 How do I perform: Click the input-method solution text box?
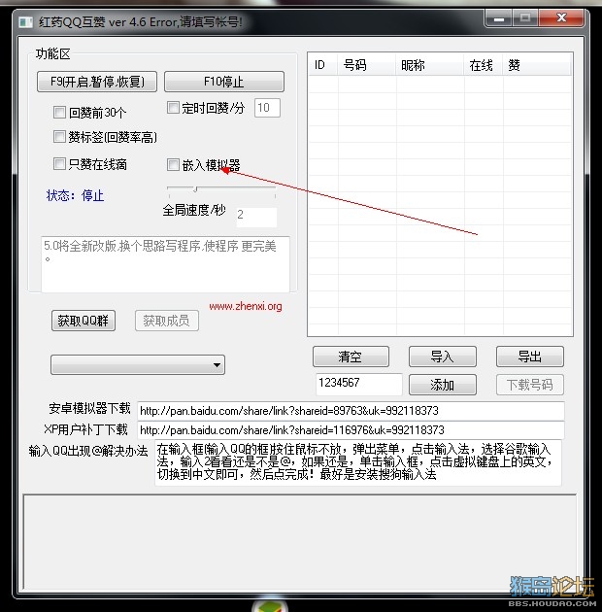click(358, 462)
